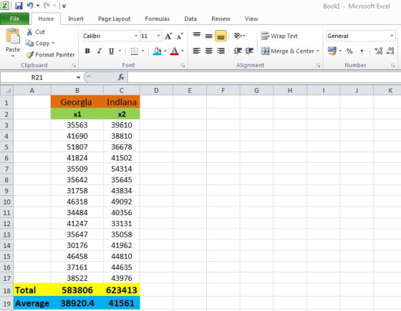Click the Percent Style icon
This screenshot has width=401, height=311.
pyautogui.click(x=349, y=51)
